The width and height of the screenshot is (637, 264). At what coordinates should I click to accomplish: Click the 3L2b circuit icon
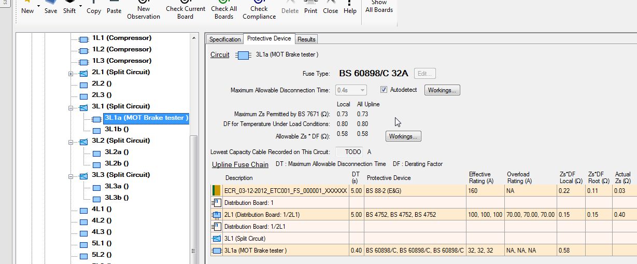tap(96, 164)
